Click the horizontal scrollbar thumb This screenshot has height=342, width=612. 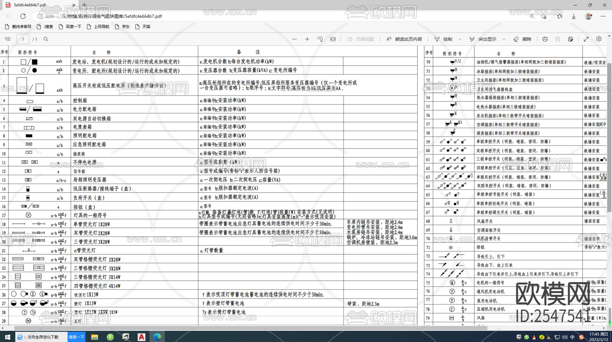(x=251, y=328)
